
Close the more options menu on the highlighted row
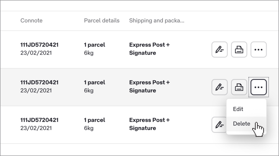point(259,87)
